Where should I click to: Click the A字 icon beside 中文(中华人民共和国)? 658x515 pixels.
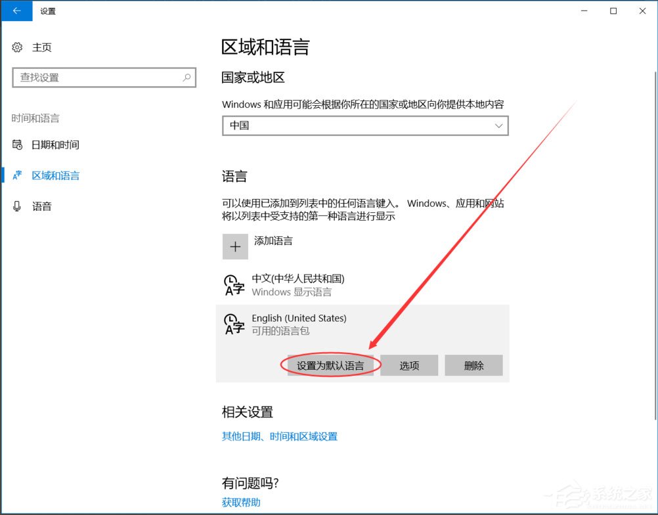[x=234, y=285]
